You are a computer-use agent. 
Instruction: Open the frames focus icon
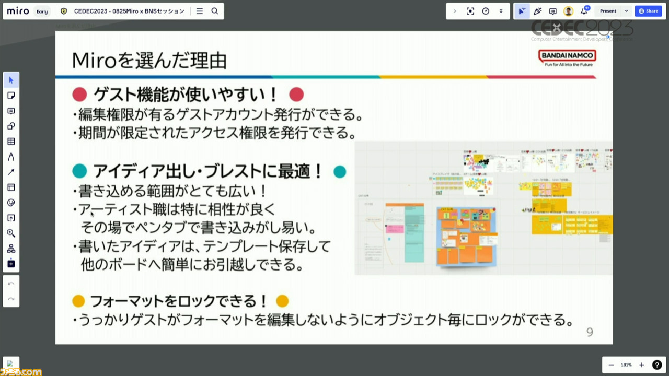[470, 11]
